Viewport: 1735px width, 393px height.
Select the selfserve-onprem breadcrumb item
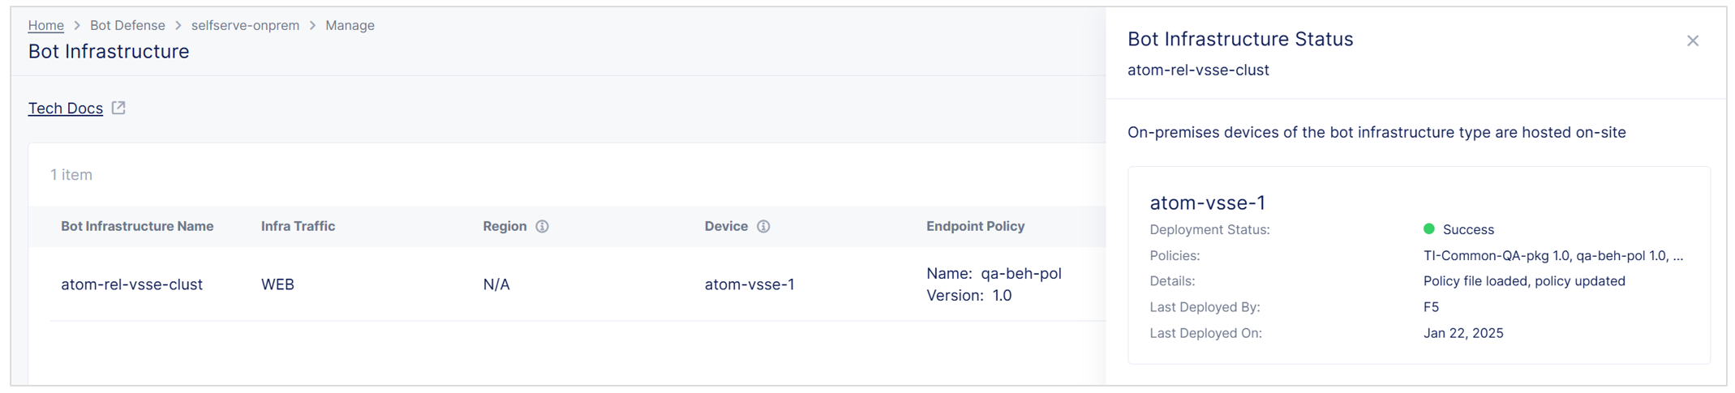click(x=245, y=25)
